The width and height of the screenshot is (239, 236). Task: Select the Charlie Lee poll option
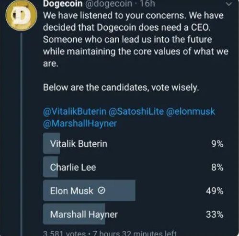click(x=133, y=167)
